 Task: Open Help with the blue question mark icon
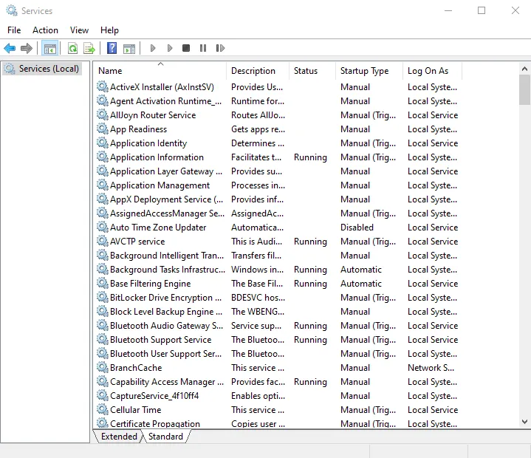pos(112,49)
